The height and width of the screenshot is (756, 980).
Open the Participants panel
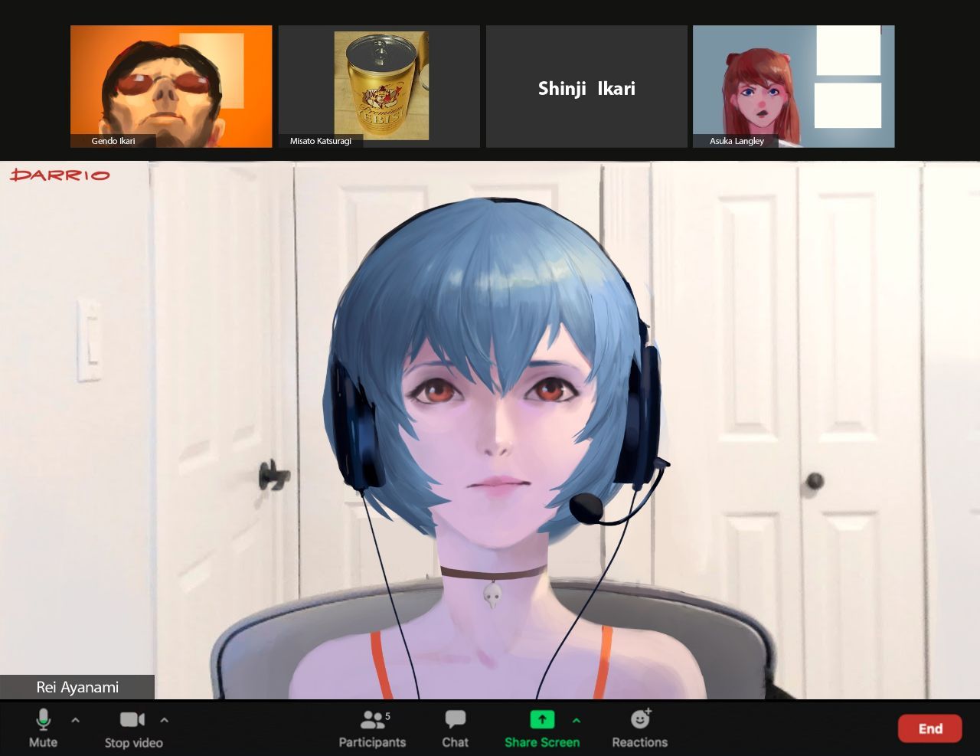[x=373, y=728]
